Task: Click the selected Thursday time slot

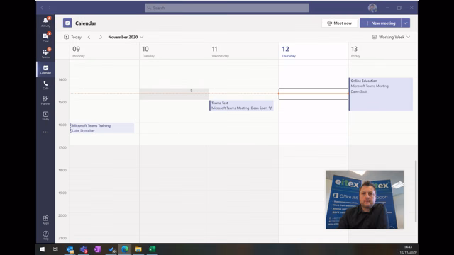Action: point(314,94)
